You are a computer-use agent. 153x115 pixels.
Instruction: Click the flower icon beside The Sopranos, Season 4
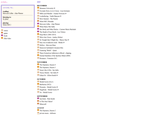(38, 64)
